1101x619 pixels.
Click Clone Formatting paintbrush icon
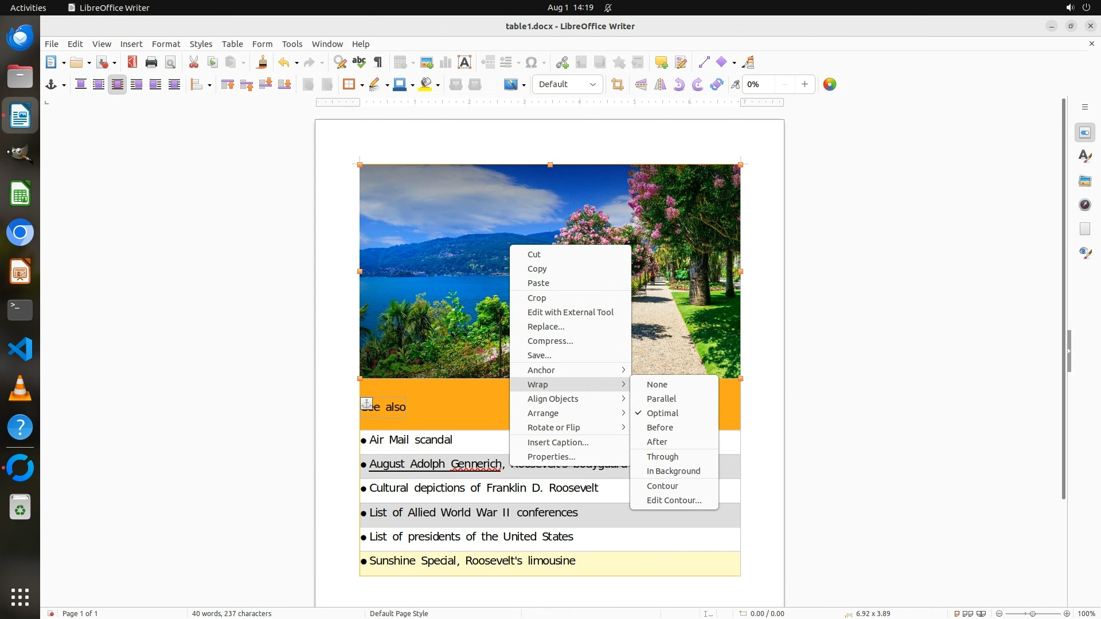click(x=262, y=62)
